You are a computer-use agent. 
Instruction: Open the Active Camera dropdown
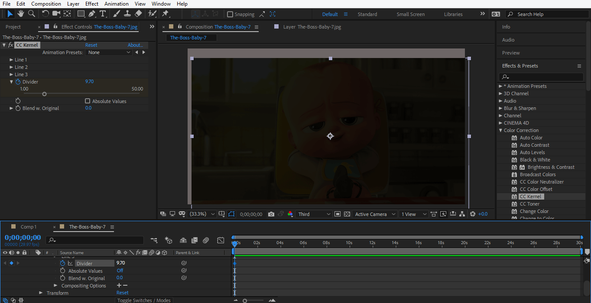(374, 213)
